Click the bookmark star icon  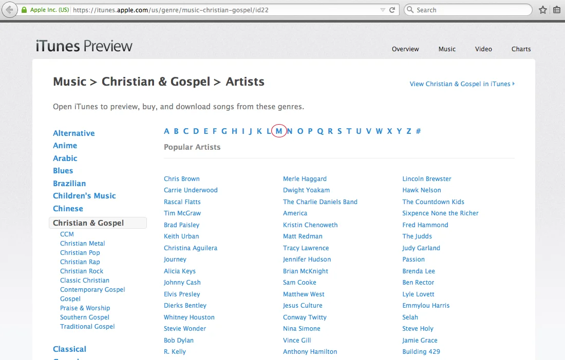(543, 10)
